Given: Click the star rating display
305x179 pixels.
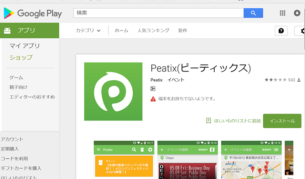Looking at the screenshot, I should pyautogui.click(x=275, y=80).
